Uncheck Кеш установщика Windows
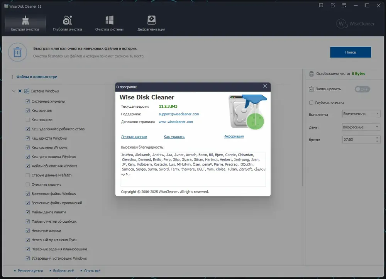 point(27,157)
